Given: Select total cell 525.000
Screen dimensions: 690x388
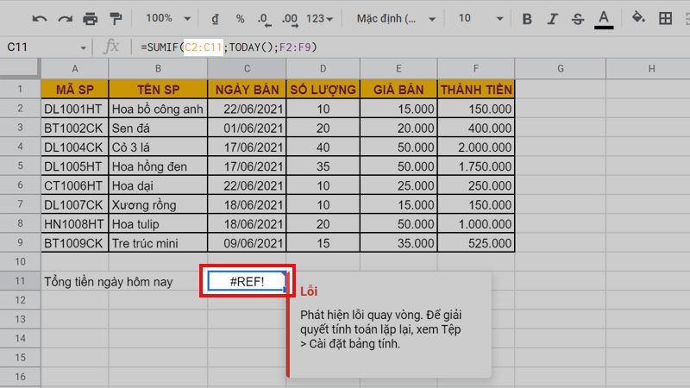Looking at the screenshot, I should 476,243.
